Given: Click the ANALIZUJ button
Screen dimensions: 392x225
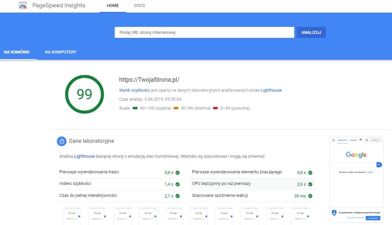Looking at the screenshot, I should tap(311, 33).
